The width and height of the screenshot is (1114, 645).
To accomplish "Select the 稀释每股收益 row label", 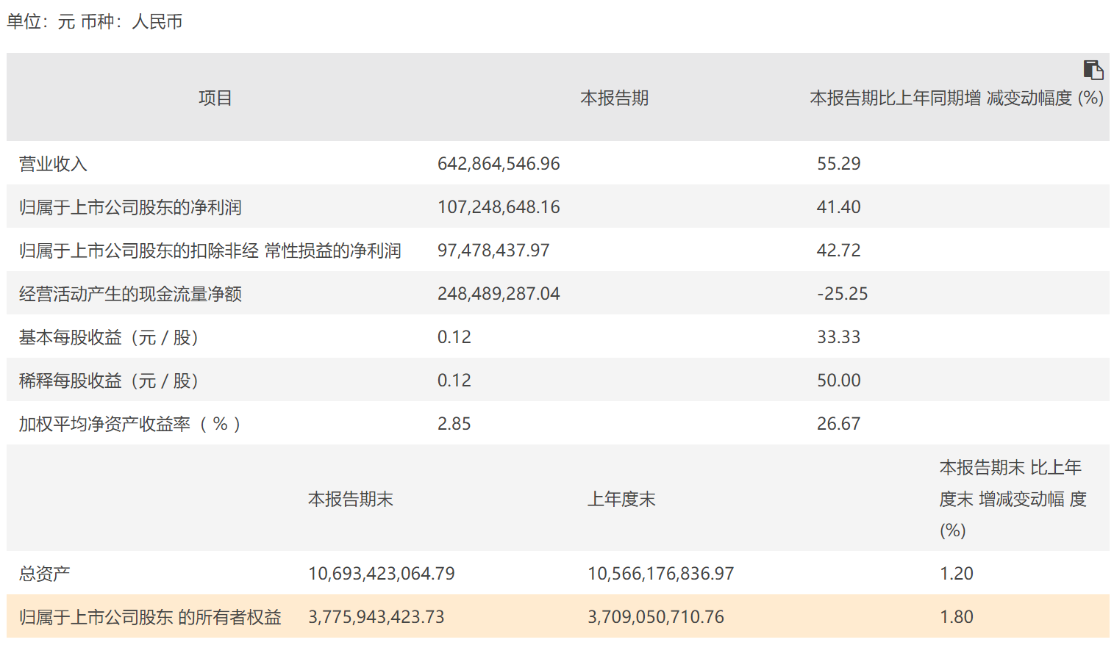I will (x=110, y=381).
